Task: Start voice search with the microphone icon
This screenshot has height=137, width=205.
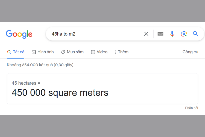Action: (x=172, y=34)
